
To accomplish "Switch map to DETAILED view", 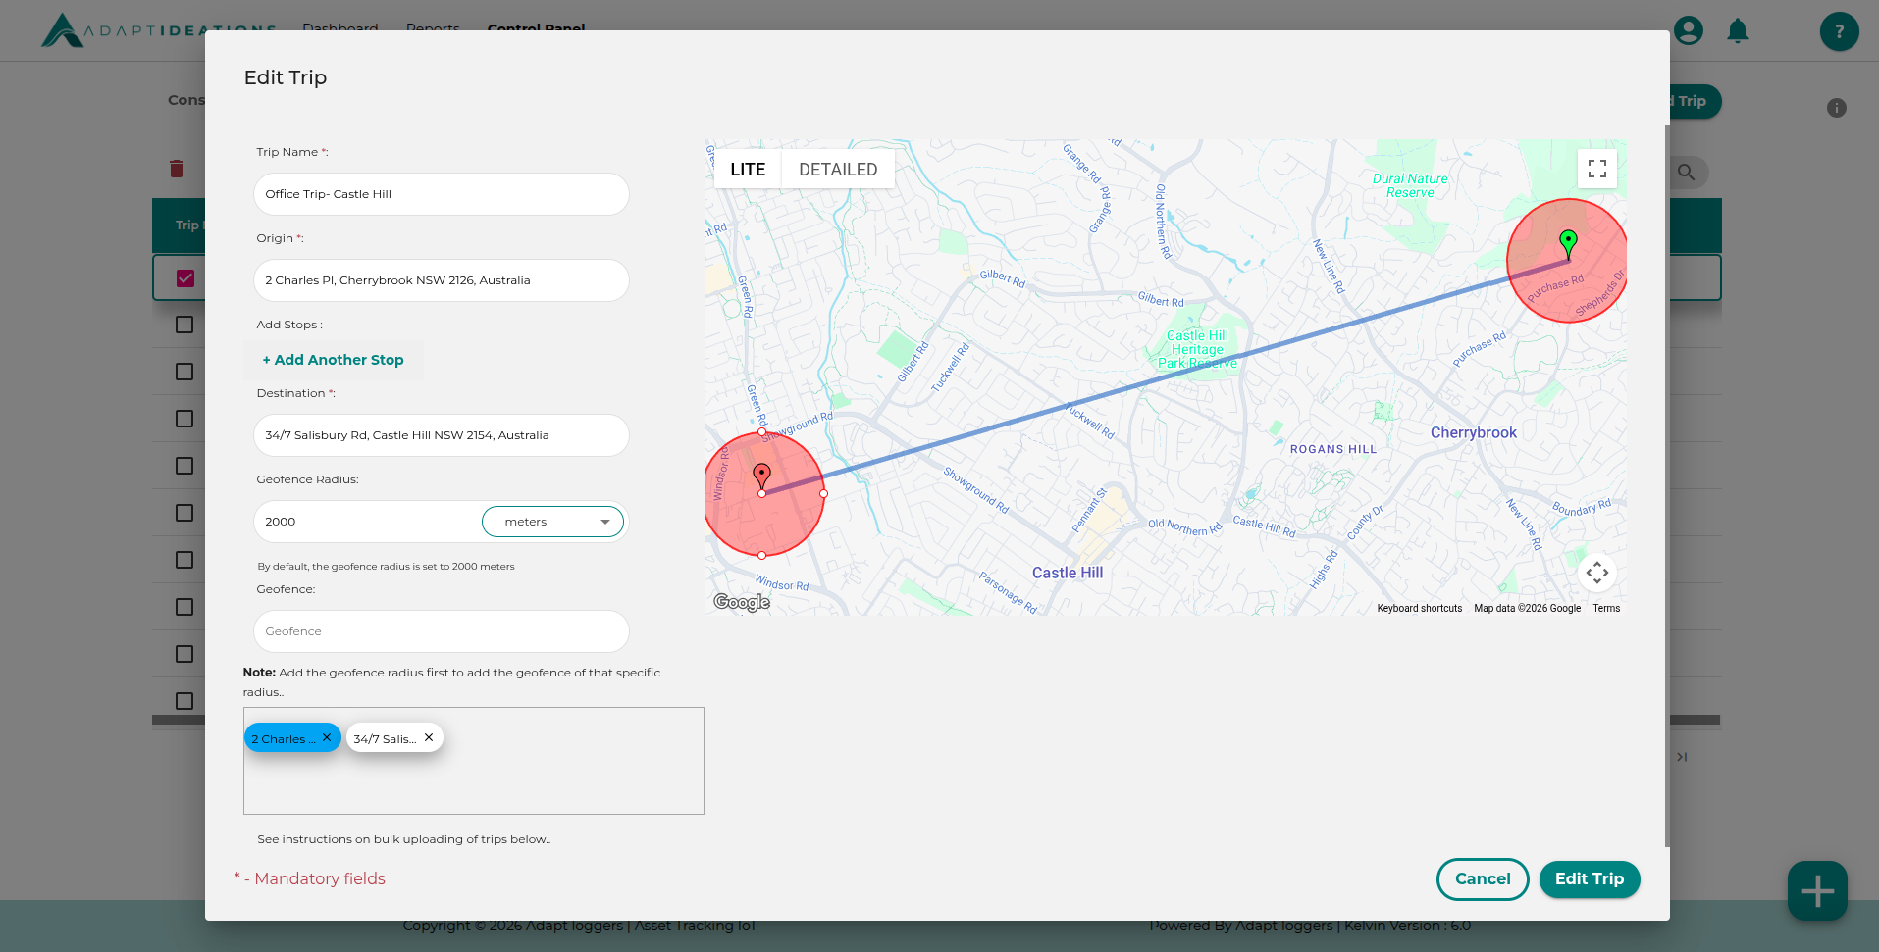I will pos(838,170).
